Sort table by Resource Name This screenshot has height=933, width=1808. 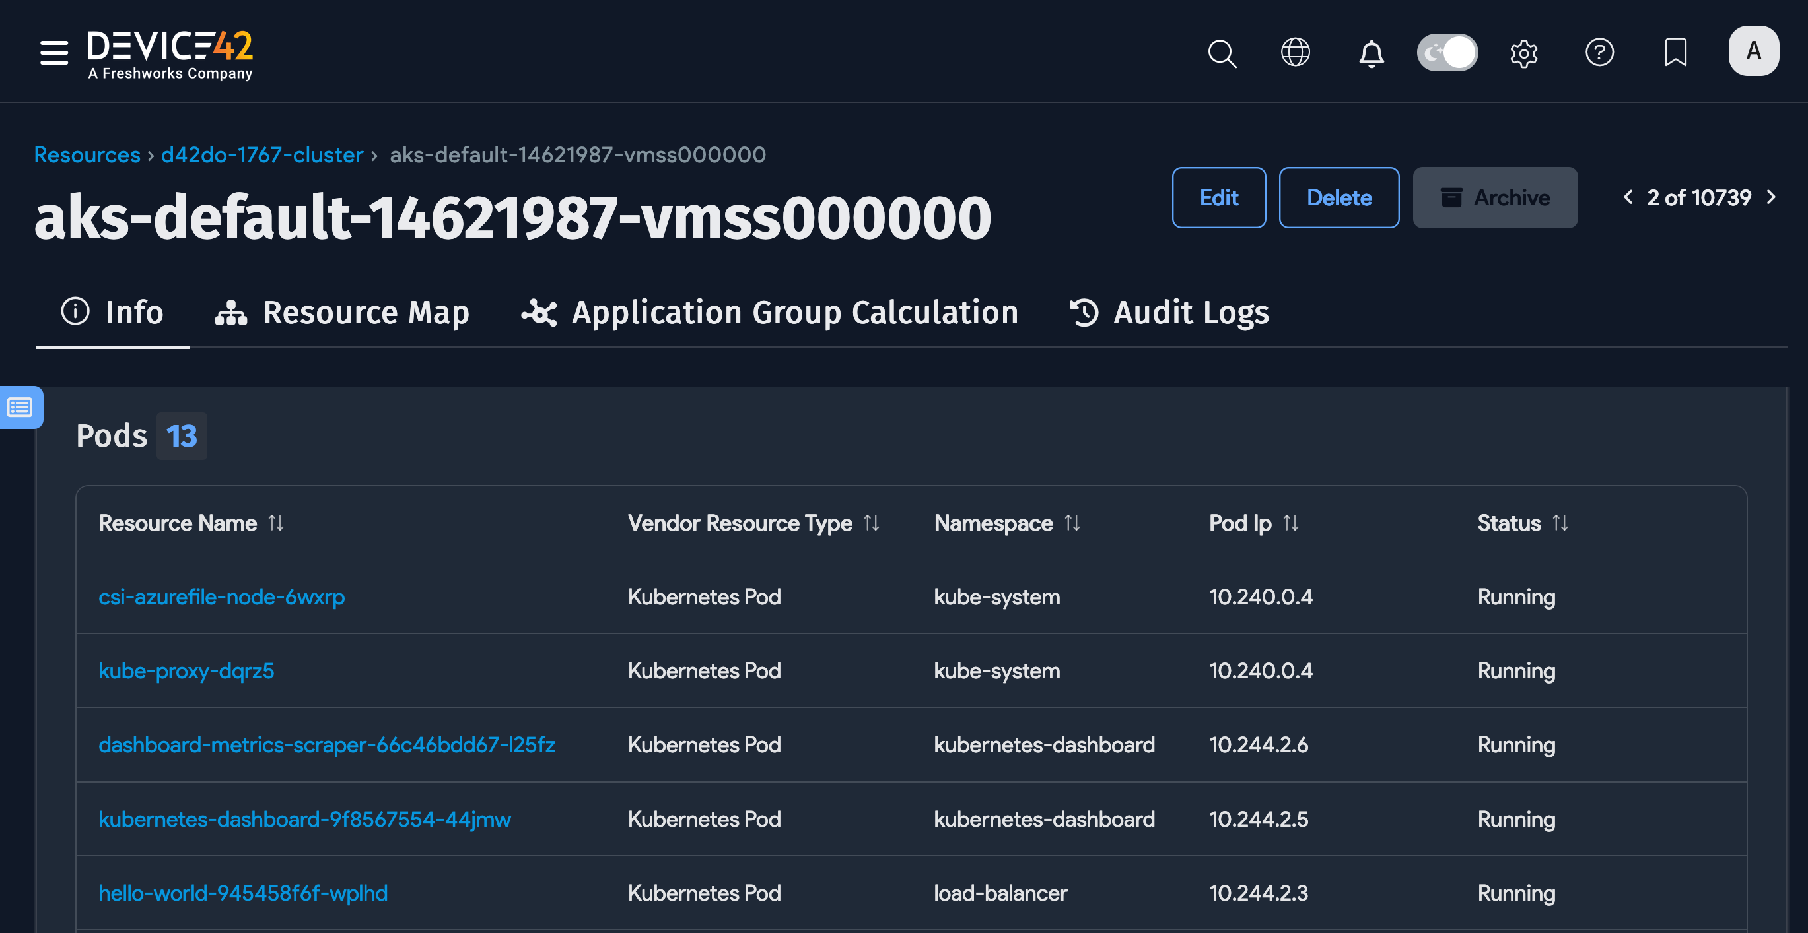coord(275,523)
